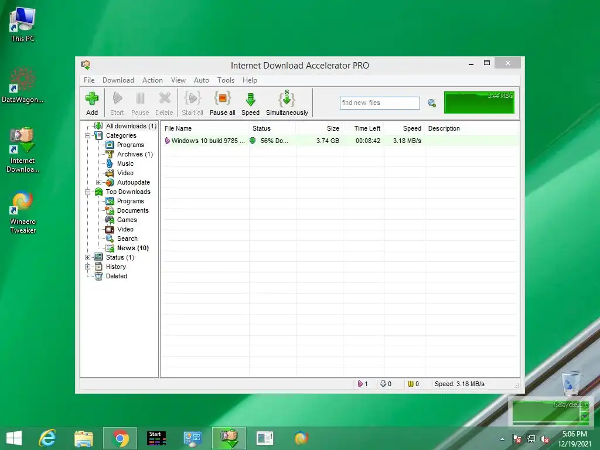Sort by Size column header
Viewport: 600px width, 450px height.
pyautogui.click(x=319, y=128)
